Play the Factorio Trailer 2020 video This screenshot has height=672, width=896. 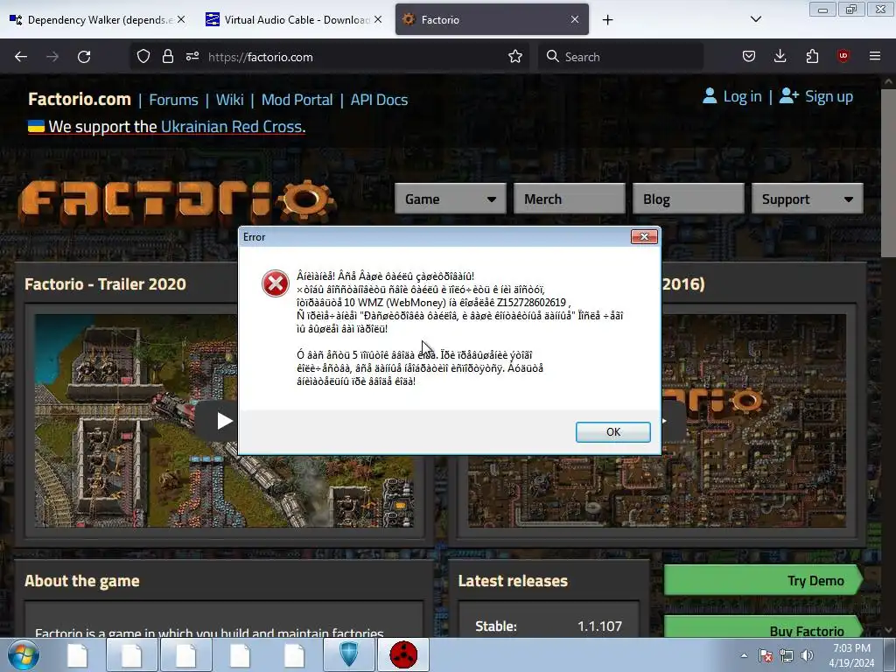click(223, 421)
